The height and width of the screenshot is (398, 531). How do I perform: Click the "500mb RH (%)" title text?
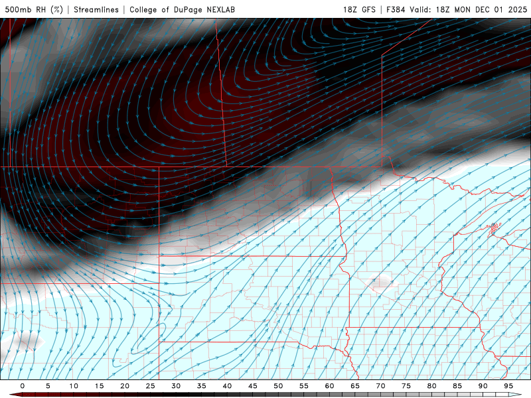(x=34, y=9)
